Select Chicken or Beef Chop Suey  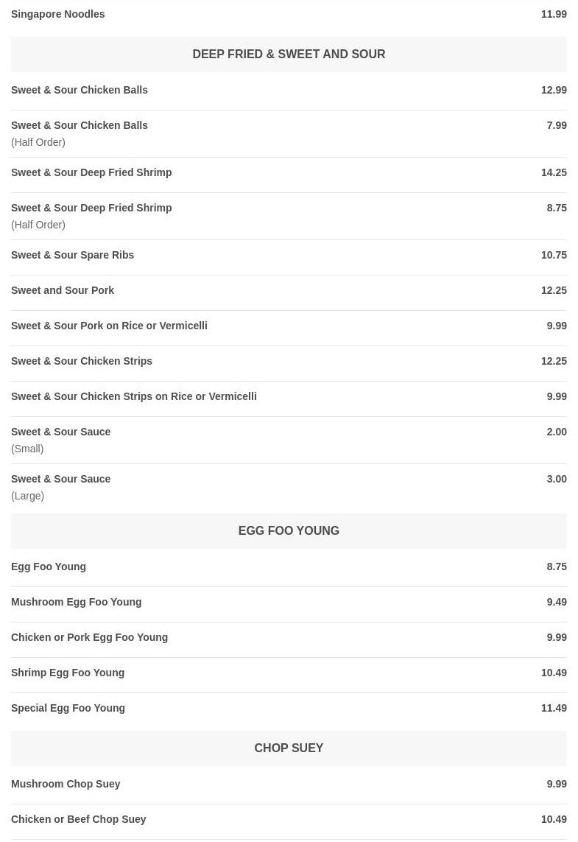click(x=79, y=819)
